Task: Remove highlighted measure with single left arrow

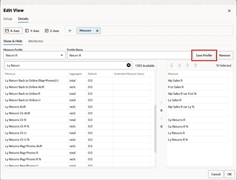Action: (161, 118)
